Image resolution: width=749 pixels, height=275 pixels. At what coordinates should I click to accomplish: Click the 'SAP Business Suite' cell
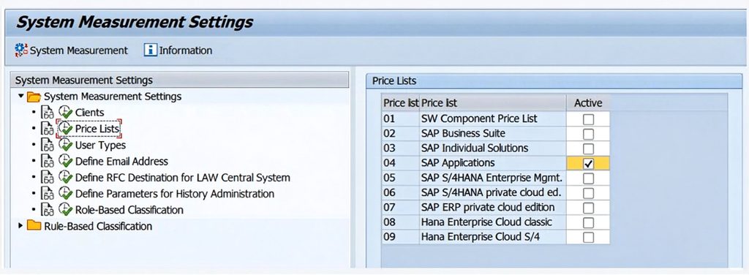click(x=493, y=134)
